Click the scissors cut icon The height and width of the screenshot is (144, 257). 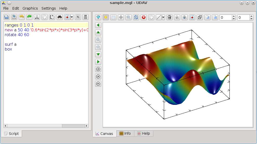37,17
